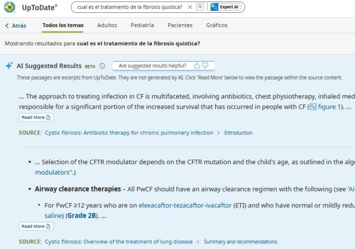Viewport: 355px width, 249px height.
Task: Give thumbs down to suggested results
Action: (x=205, y=66)
